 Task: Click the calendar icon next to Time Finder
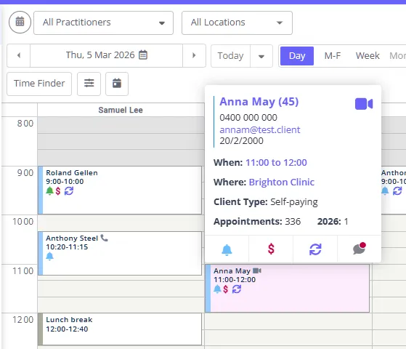pyautogui.click(x=117, y=84)
